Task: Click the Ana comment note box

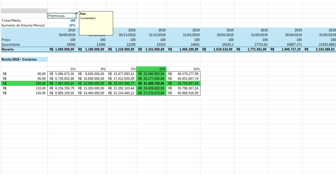Action: coord(96,23)
